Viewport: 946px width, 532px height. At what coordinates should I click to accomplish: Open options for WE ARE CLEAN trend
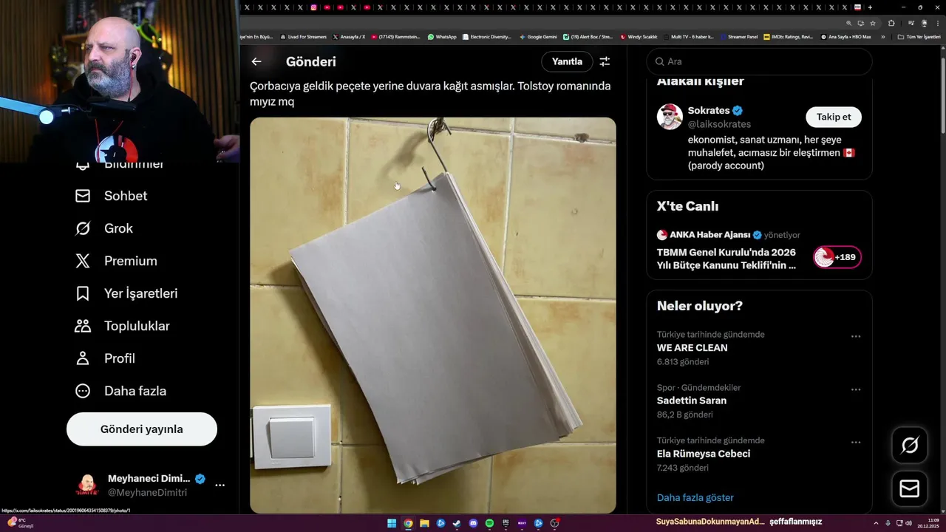(856, 336)
